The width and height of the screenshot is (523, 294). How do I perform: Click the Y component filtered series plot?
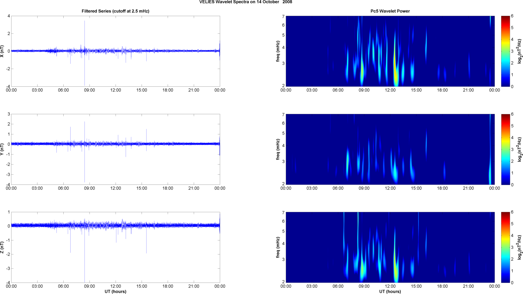(x=116, y=149)
